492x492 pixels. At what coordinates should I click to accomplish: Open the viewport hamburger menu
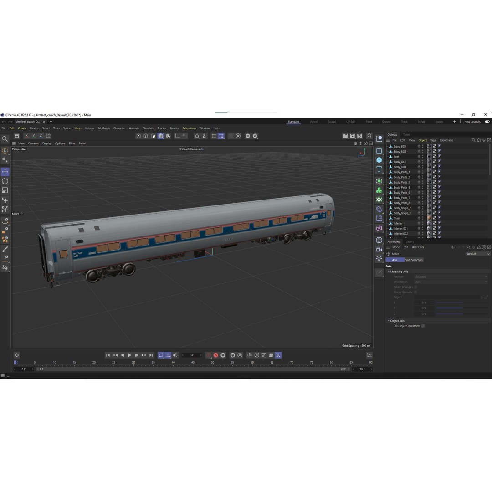click(x=14, y=143)
